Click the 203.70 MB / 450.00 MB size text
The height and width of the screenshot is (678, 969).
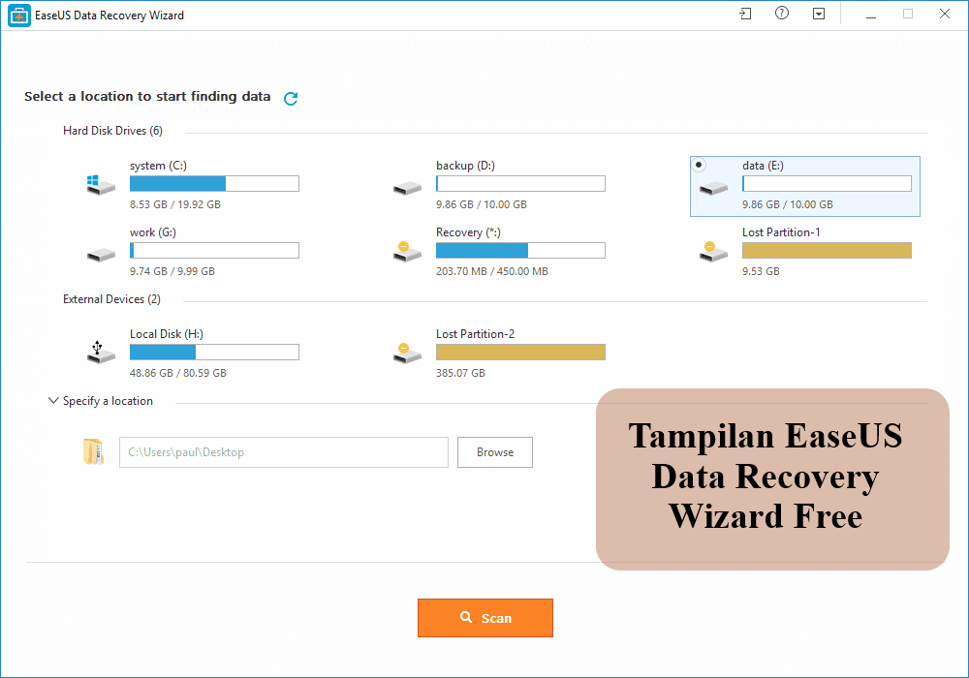[492, 271]
